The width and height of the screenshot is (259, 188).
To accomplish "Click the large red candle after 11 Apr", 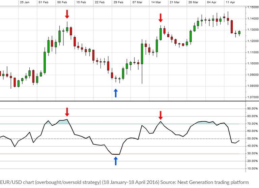I will pyautogui.click(x=232, y=27).
